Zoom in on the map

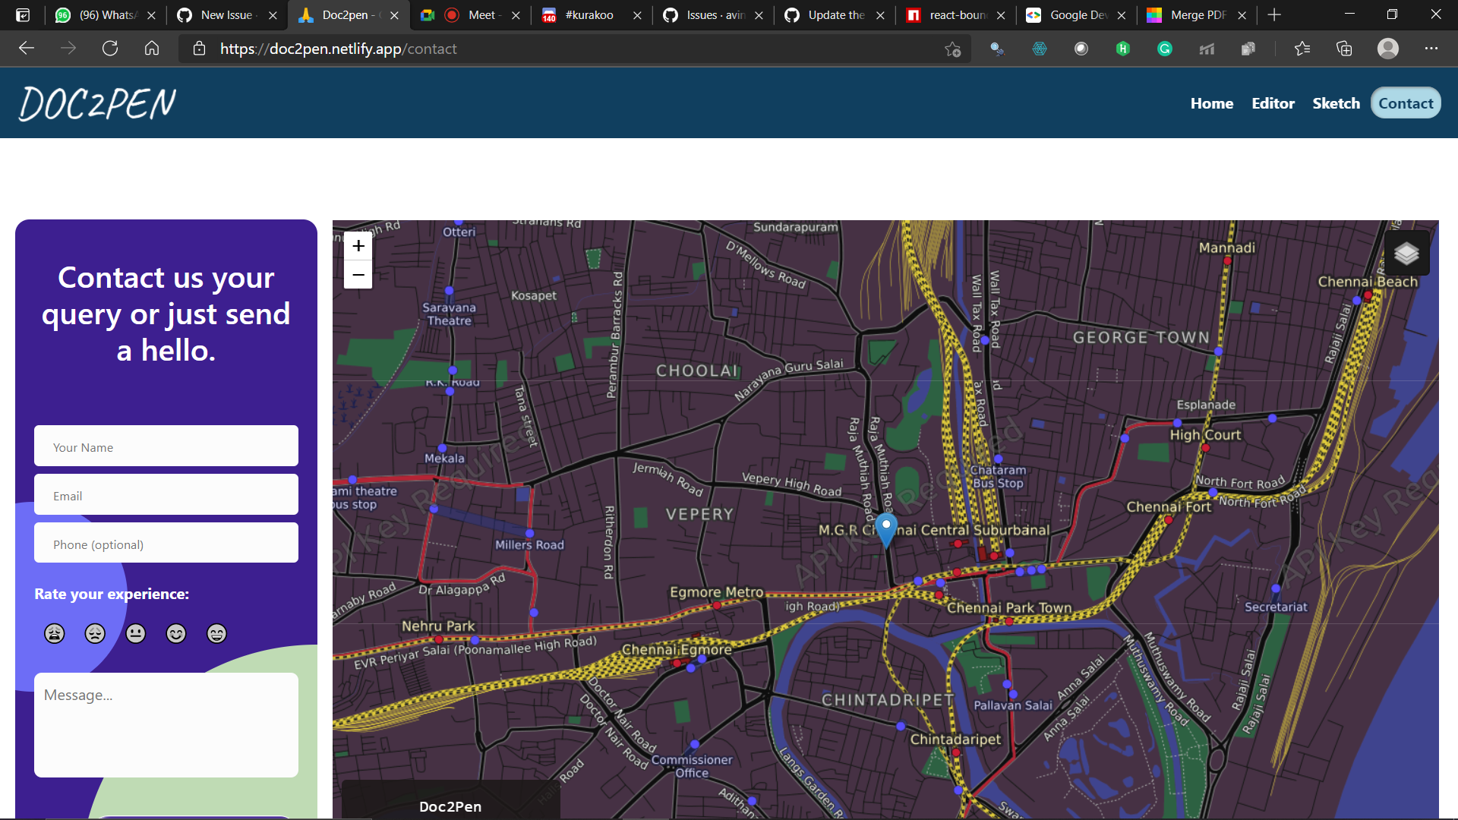click(x=358, y=246)
